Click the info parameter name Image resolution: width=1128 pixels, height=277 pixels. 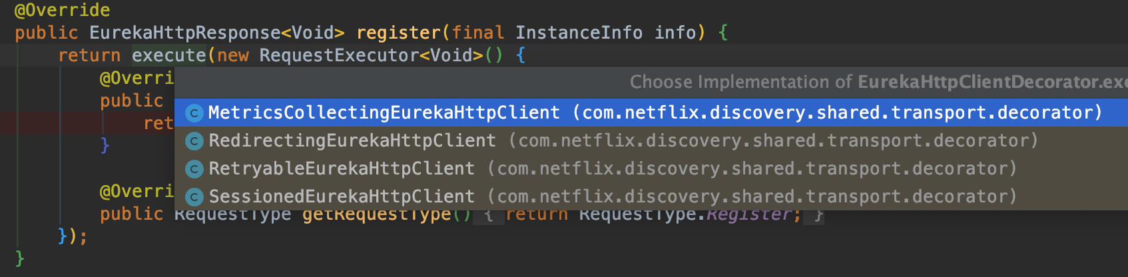tap(675, 33)
